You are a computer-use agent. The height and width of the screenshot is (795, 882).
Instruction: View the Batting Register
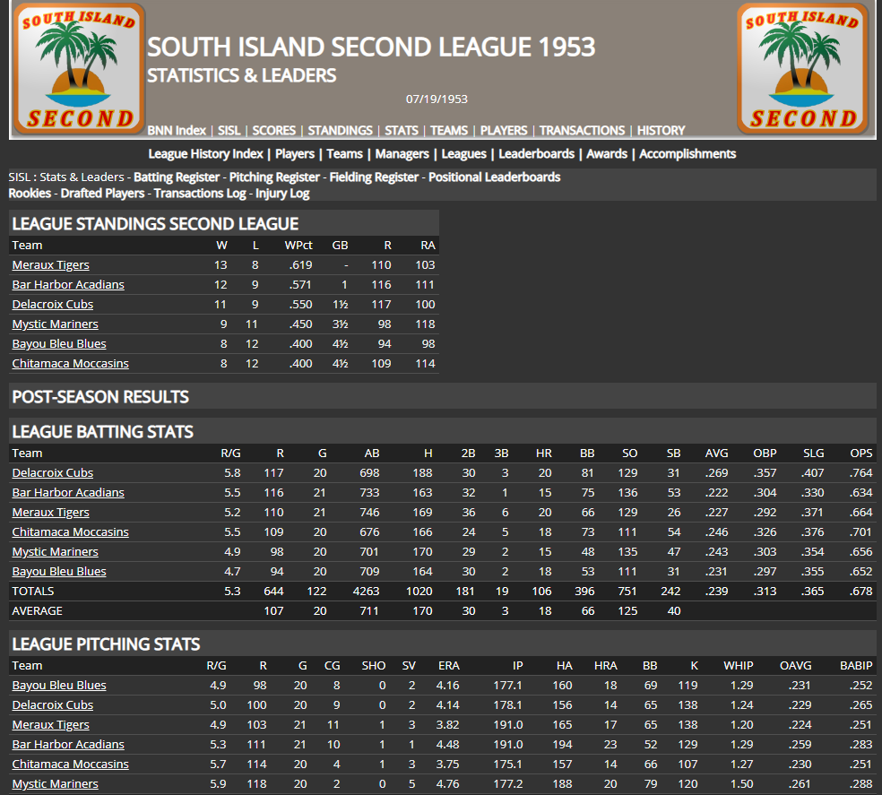coord(176,177)
